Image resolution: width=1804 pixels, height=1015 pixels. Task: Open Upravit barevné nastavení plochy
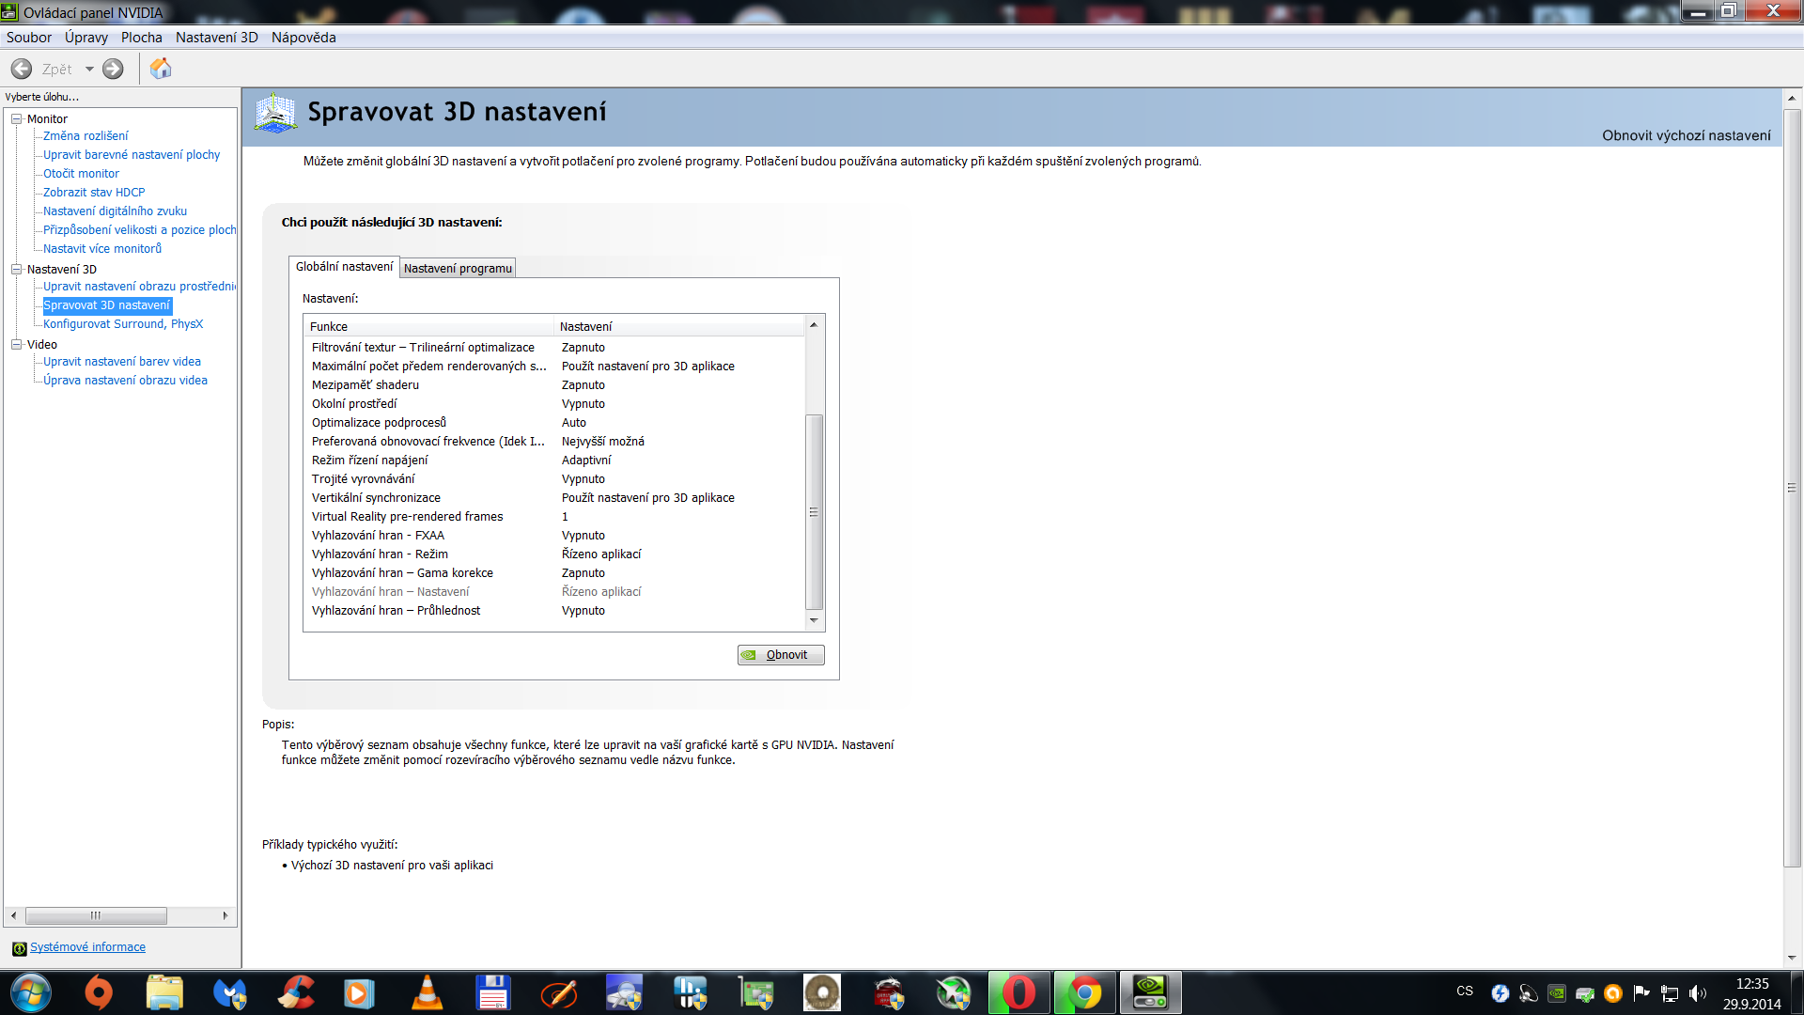coord(132,155)
